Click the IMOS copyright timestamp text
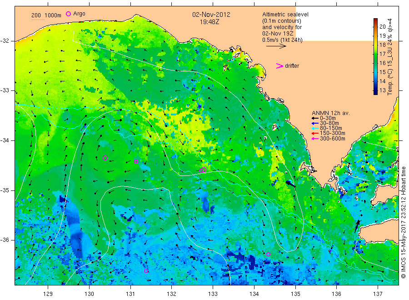 pyautogui.click(x=404, y=223)
